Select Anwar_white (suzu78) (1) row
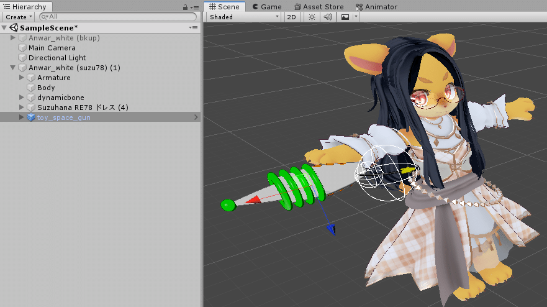Screen dimensions: 547x307 click(x=75, y=68)
